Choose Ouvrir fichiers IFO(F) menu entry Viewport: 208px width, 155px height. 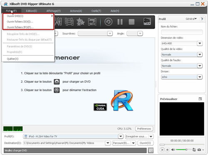tap(28, 27)
